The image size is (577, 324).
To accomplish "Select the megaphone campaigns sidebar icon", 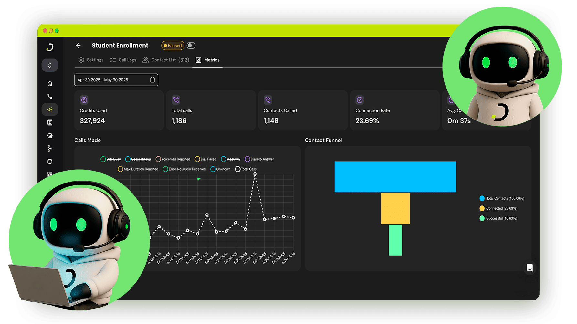I will 50,110.
